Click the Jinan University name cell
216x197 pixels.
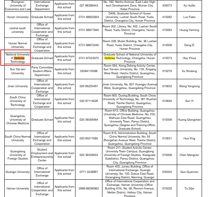coord(18,86)
